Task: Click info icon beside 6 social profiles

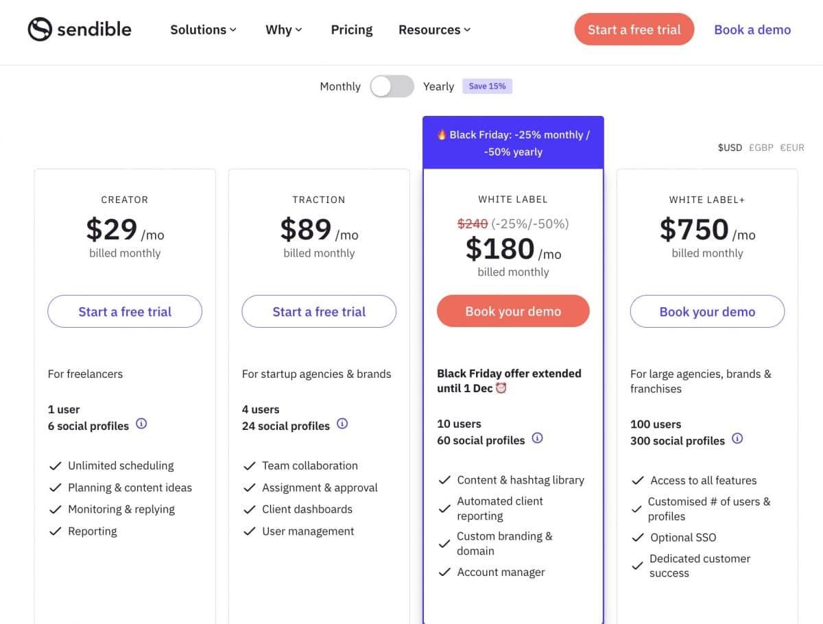Action: tap(141, 424)
